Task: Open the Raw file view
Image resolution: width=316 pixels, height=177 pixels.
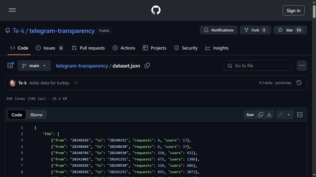Action: 250,115
